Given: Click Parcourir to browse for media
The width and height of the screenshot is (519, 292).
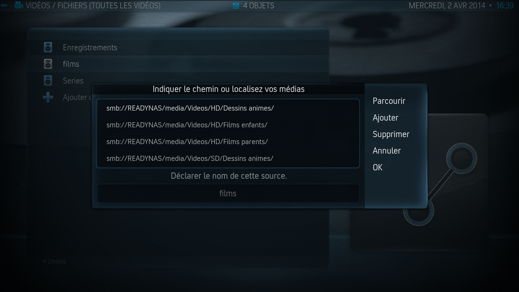Looking at the screenshot, I should pyautogui.click(x=389, y=101).
